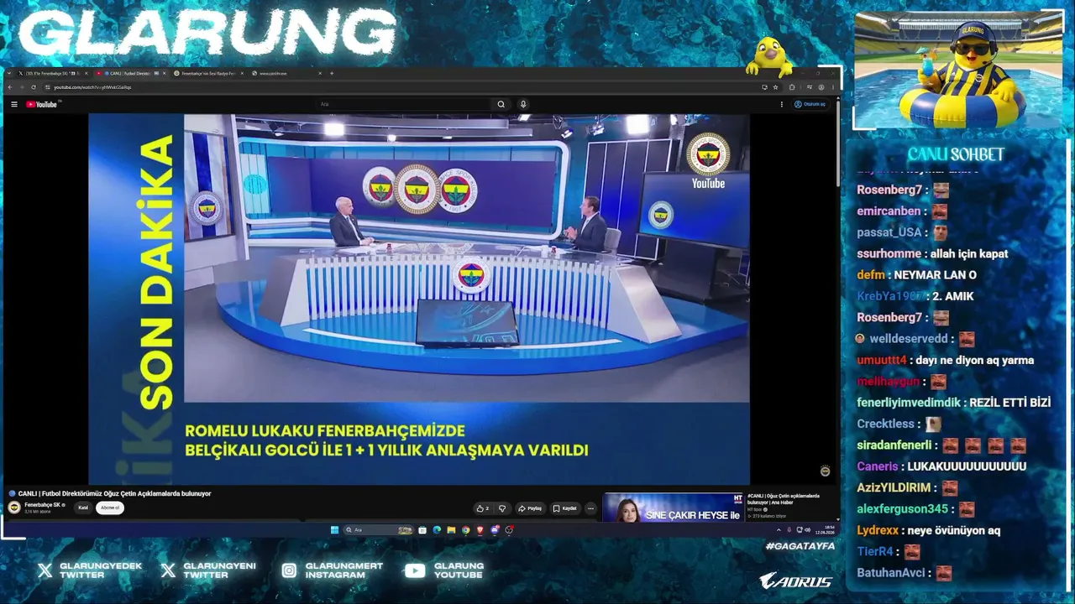Click the Fenerbahçe watermark icon in video corner

(x=825, y=471)
